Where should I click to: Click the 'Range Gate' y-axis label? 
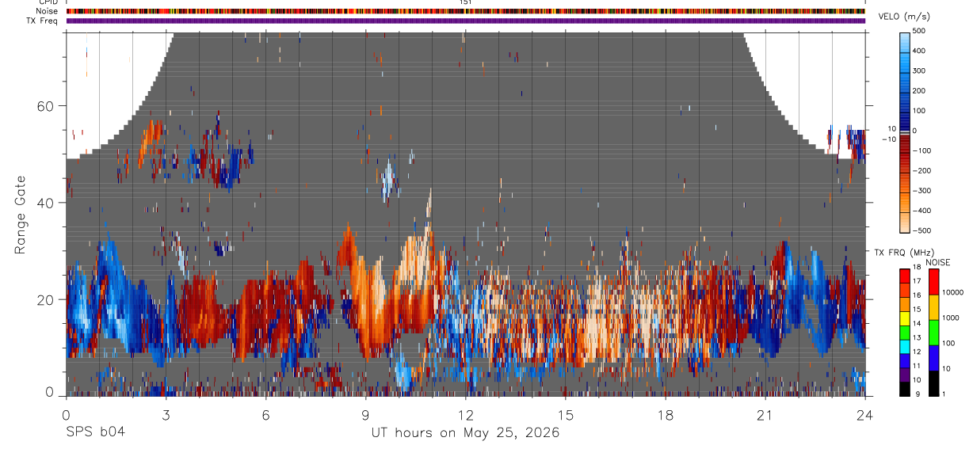pos(21,215)
